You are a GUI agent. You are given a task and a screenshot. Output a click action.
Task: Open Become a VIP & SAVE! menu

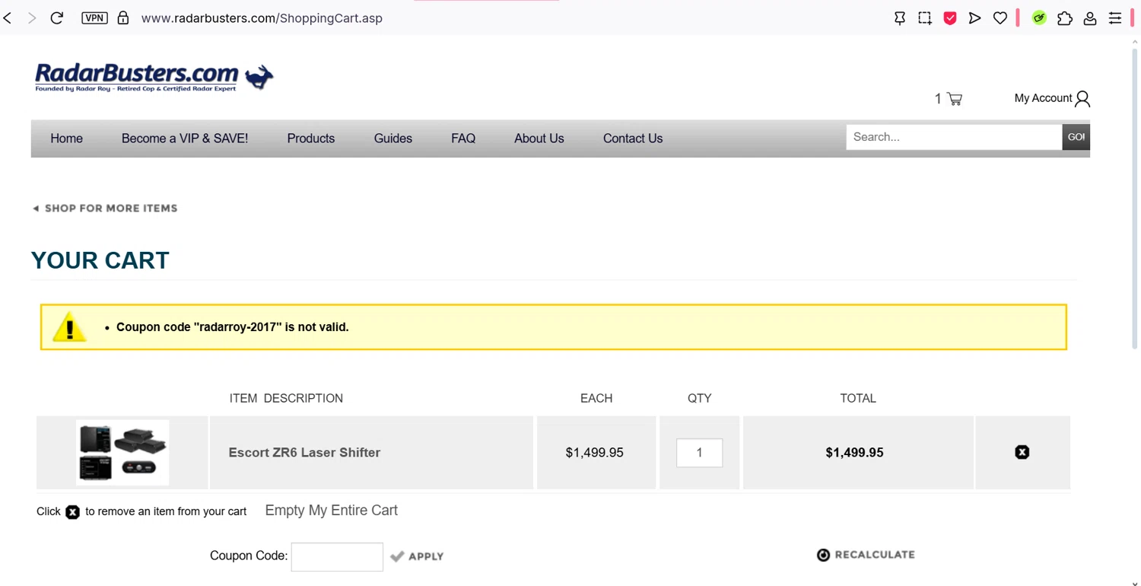[x=185, y=139]
